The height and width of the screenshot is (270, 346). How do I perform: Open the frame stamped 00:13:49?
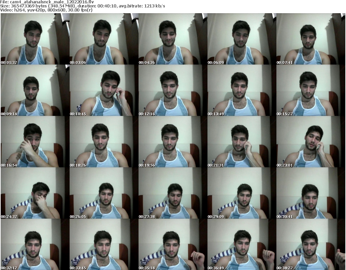(x=242, y=90)
